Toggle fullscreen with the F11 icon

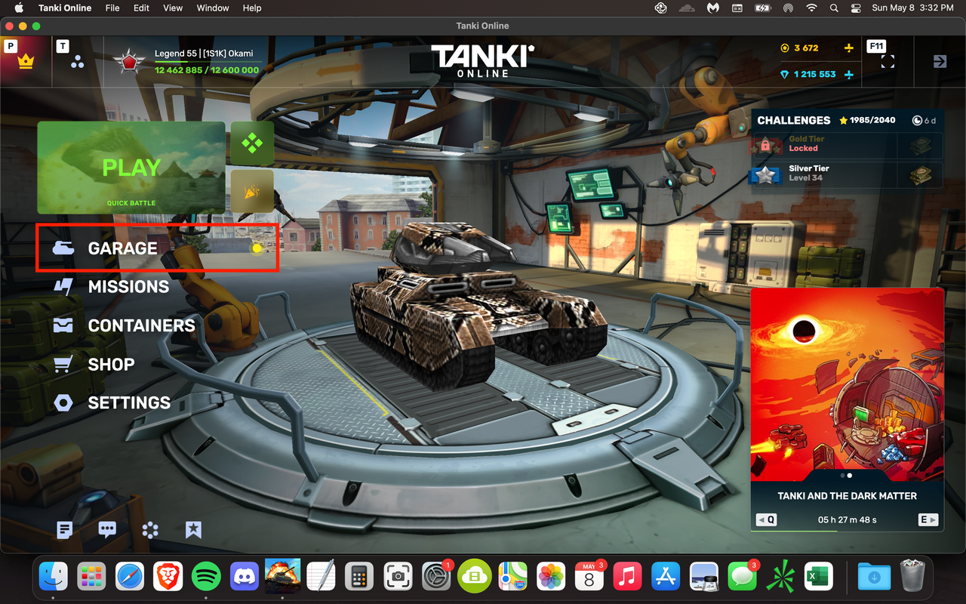coord(888,62)
